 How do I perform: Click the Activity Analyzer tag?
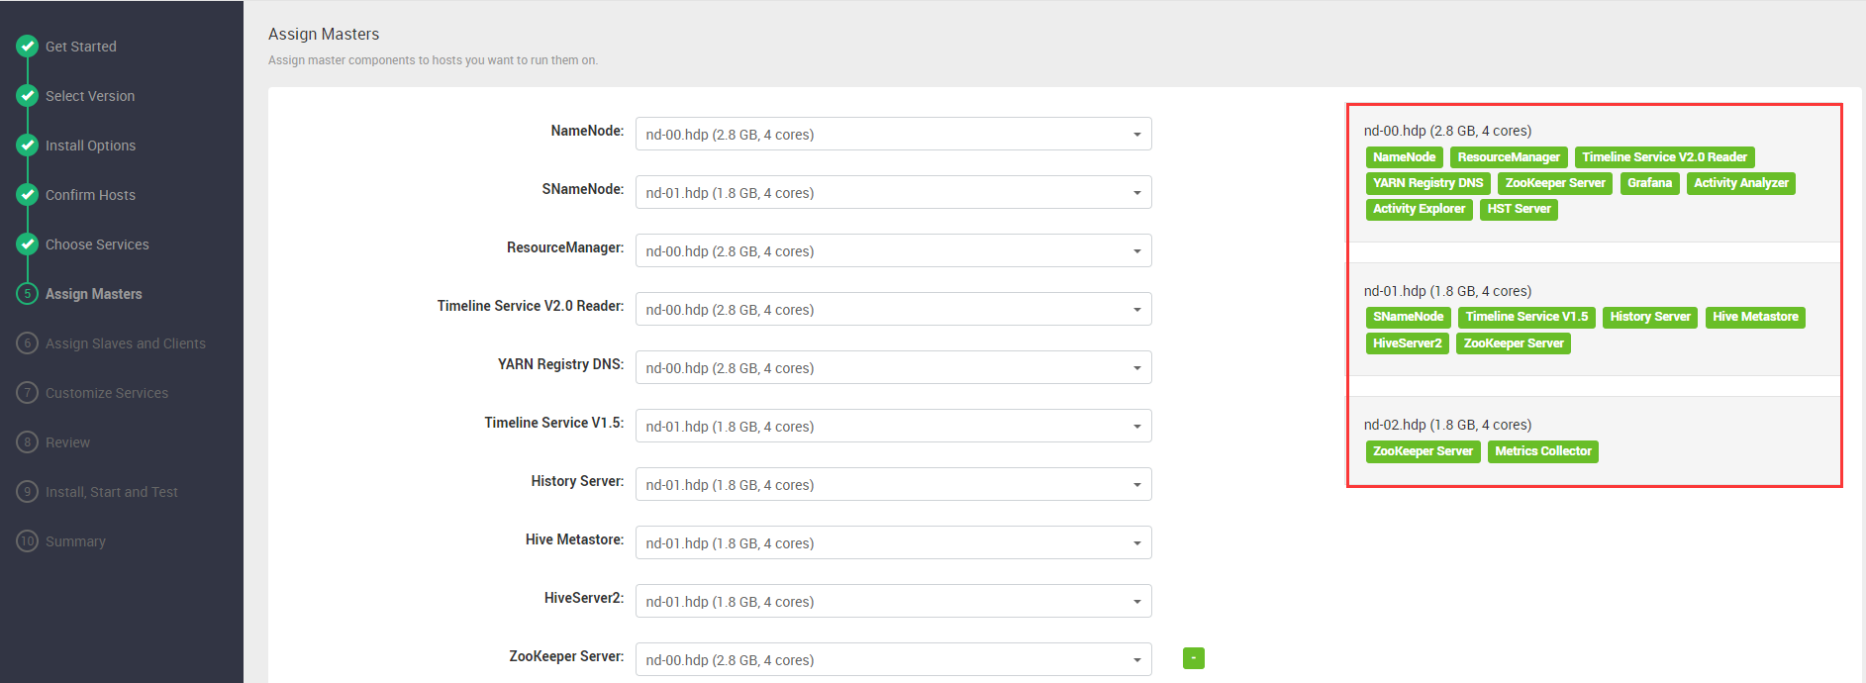[x=1740, y=183]
